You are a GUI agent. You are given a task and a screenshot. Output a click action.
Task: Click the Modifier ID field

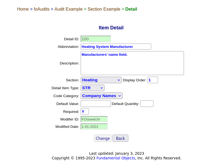94,119
